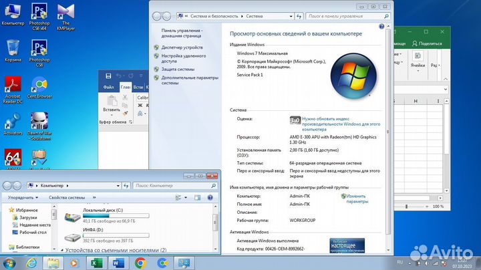Click Поделиться button in Excel
Viewport: 481px width, 270px height.
(x=427, y=43)
